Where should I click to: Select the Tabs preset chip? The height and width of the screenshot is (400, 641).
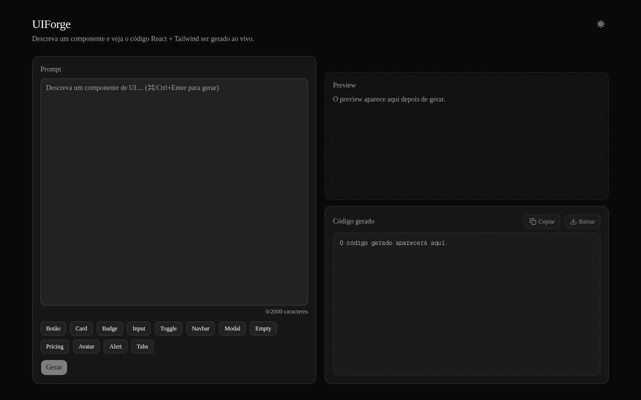click(x=142, y=346)
